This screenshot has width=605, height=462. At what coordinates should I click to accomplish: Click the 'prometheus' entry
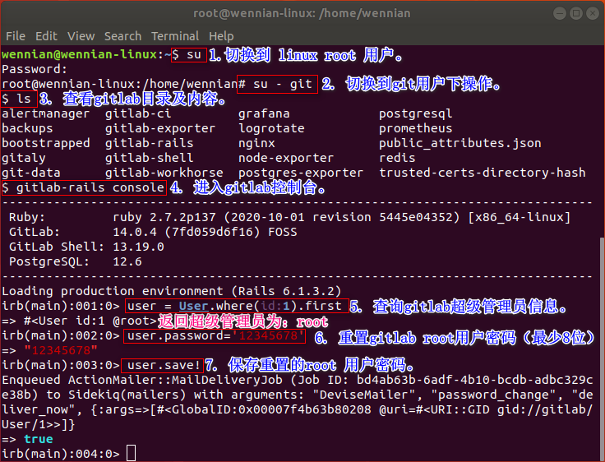[415, 128]
